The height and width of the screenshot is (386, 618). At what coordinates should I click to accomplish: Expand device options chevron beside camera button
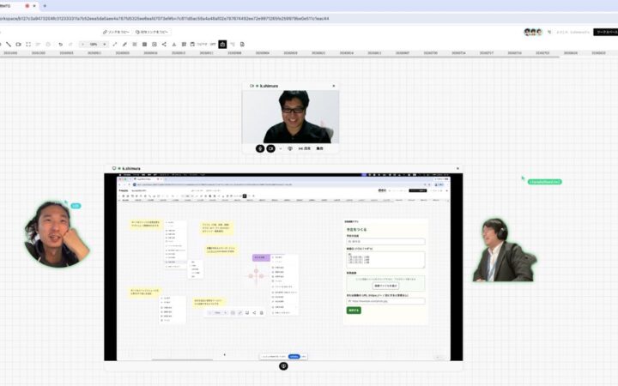(x=280, y=149)
